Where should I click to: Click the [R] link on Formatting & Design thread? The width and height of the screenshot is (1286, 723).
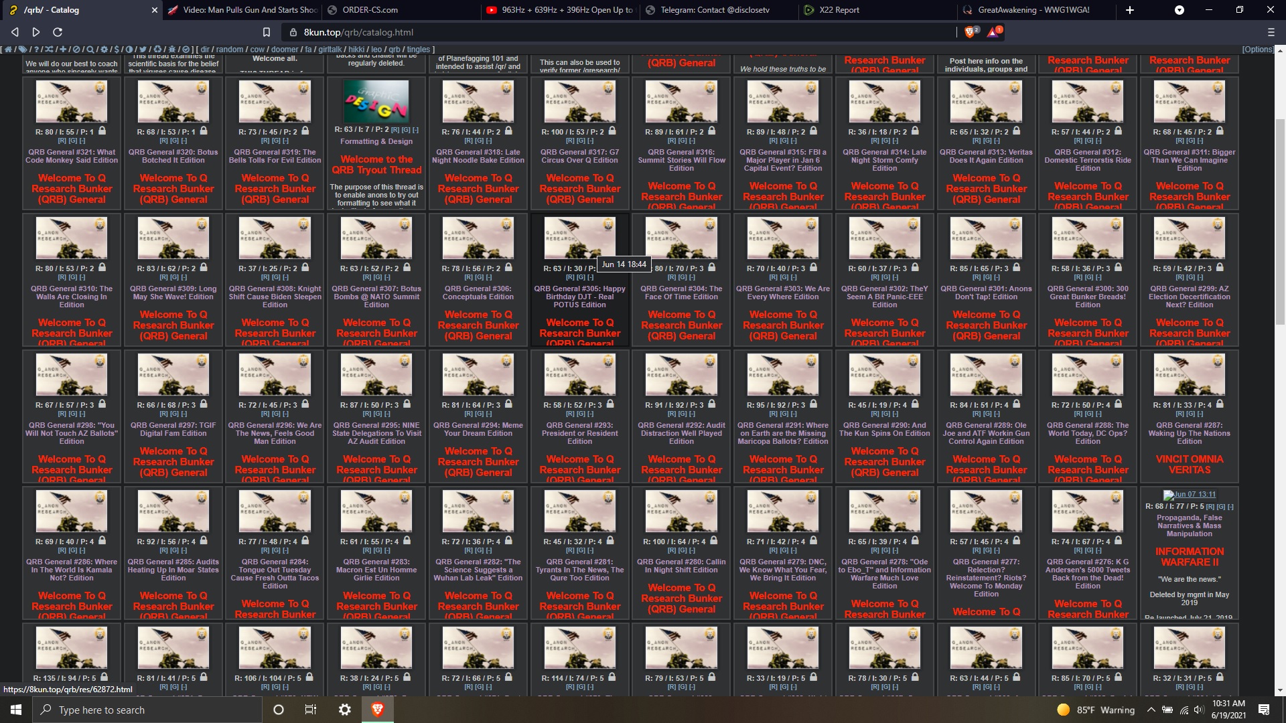point(395,130)
